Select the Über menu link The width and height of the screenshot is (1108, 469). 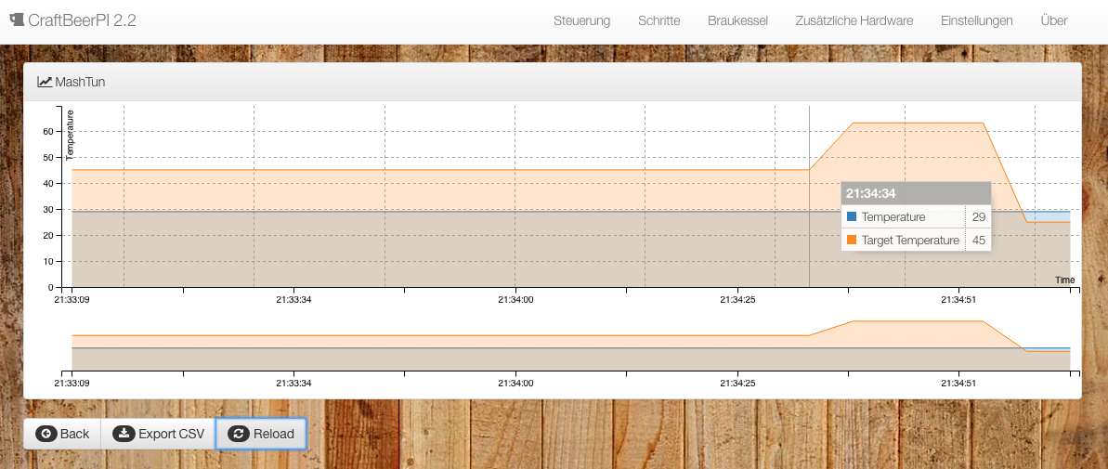(x=1054, y=20)
